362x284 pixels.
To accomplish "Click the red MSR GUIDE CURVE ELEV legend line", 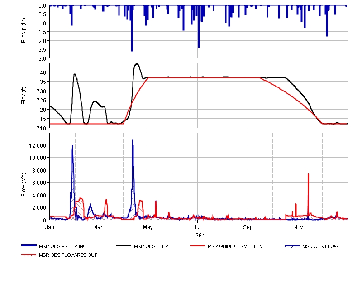I will tap(198, 246).
